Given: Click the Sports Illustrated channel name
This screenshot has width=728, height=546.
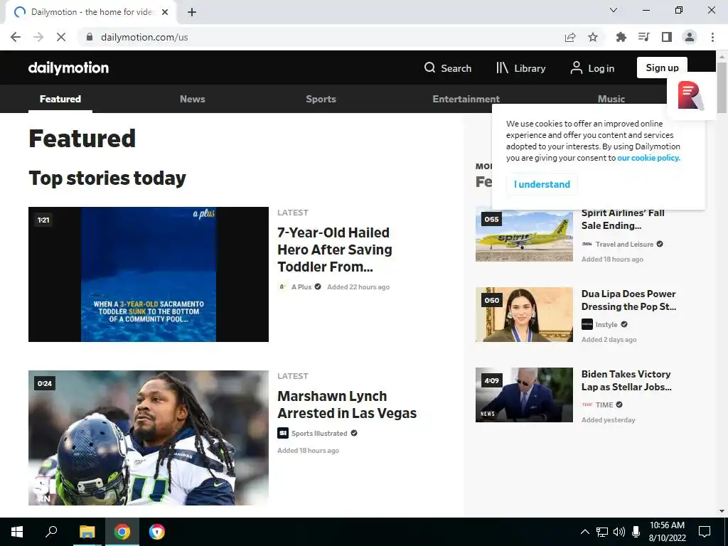Looking at the screenshot, I should tap(319, 433).
